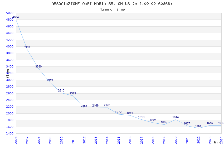Screen dimensions: 224x145
Task: Click x-axis year label 2013
Action: pyautogui.click(x=96, y=140)
